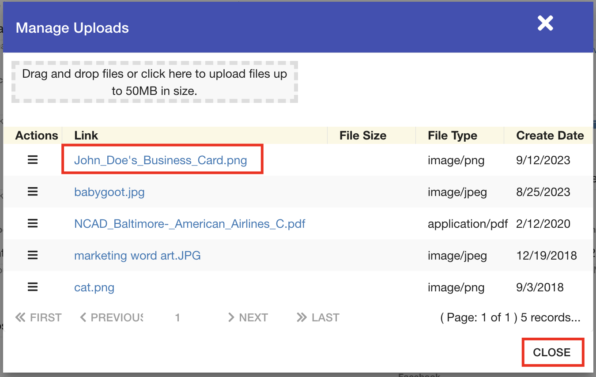Jump to LAST page of records

point(318,317)
